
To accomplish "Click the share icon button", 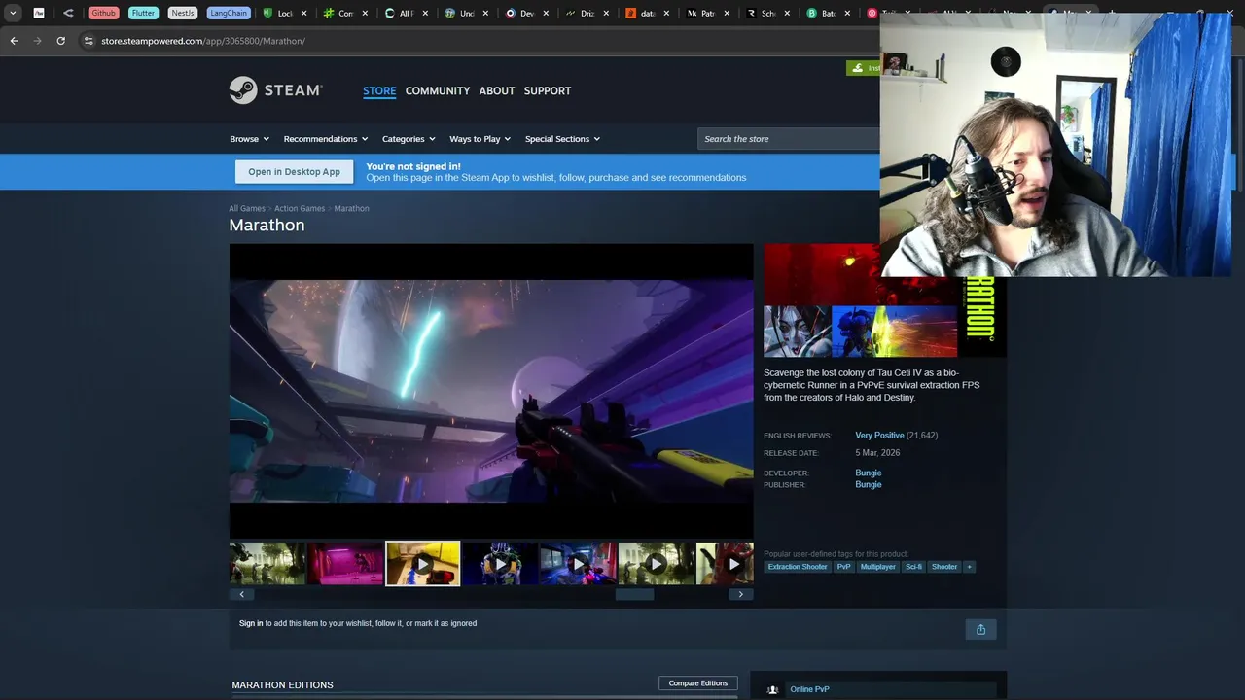I will [x=980, y=629].
